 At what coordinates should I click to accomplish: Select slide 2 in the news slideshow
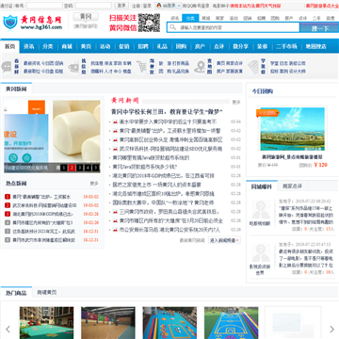[72, 168]
